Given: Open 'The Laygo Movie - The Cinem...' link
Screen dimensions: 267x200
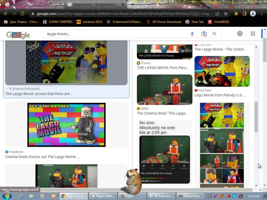Looking at the screenshot, I should click(x=220, y=49).
